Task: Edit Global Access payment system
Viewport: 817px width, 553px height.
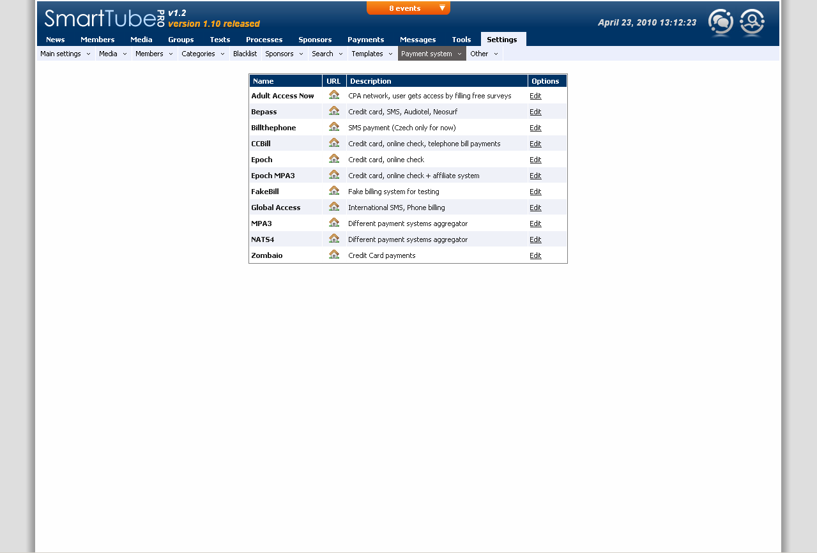Action: pos(535,208)
